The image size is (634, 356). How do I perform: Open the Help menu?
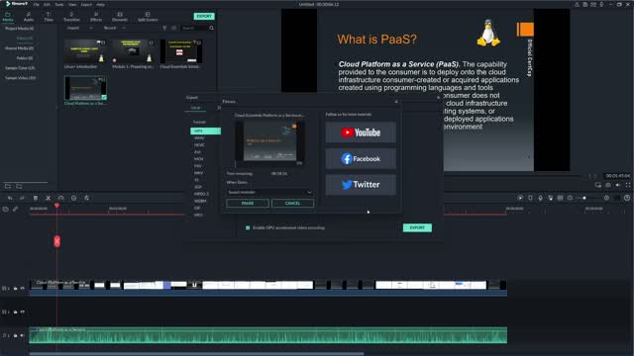(x=100, y=4)
